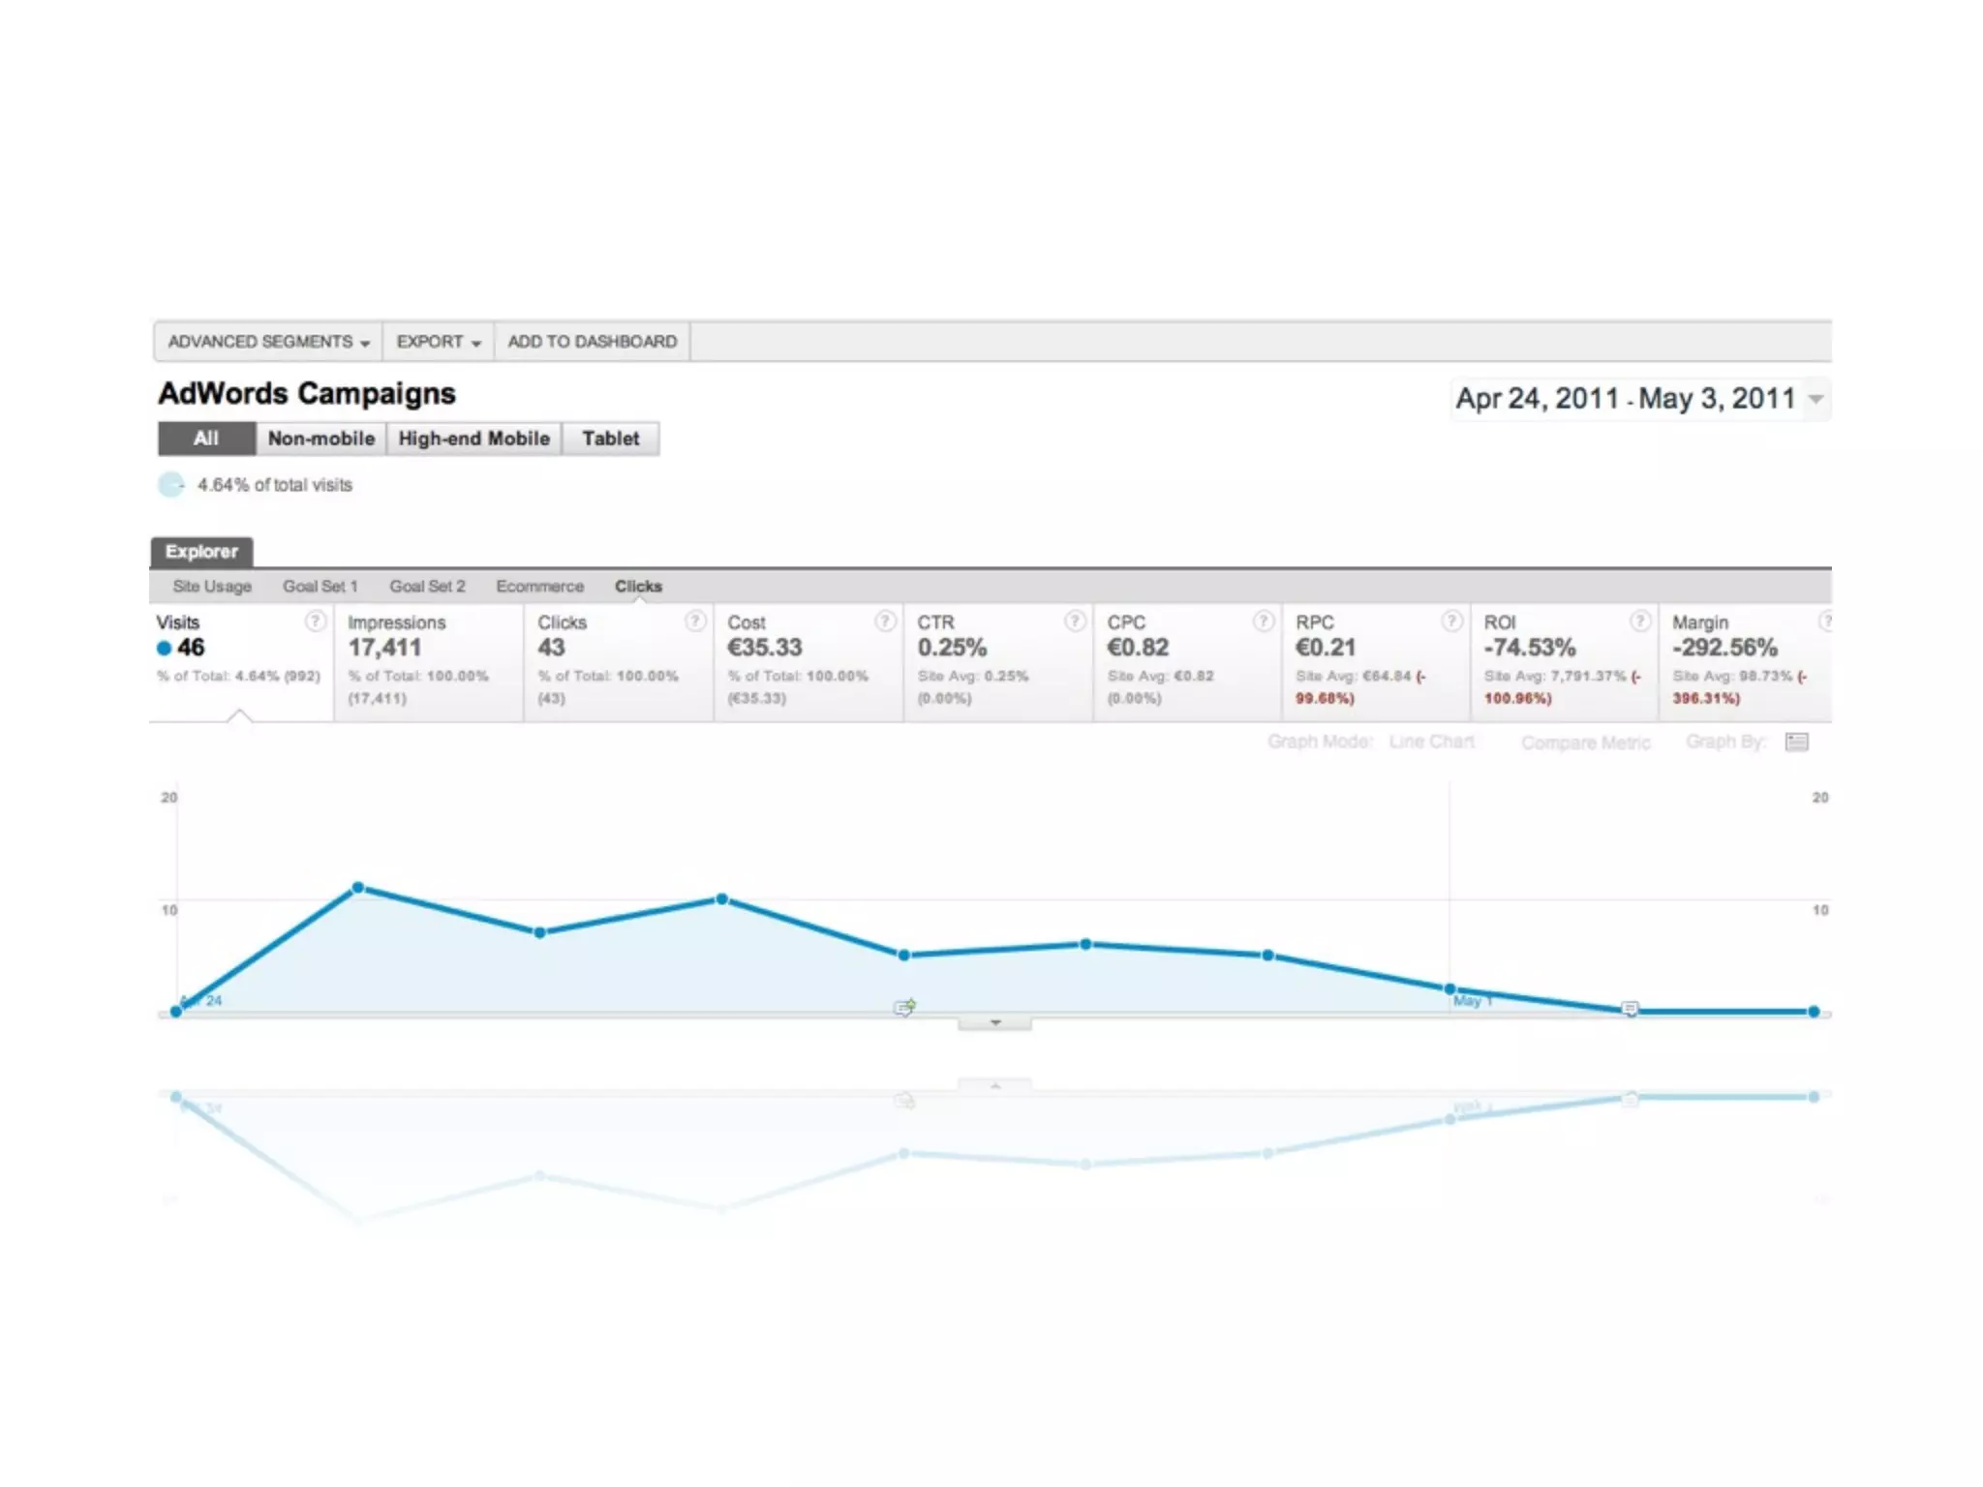This screenshot has width=1983, height=1487.
Task: Switch to the Tablet segment button
Action: pos(610,439)
